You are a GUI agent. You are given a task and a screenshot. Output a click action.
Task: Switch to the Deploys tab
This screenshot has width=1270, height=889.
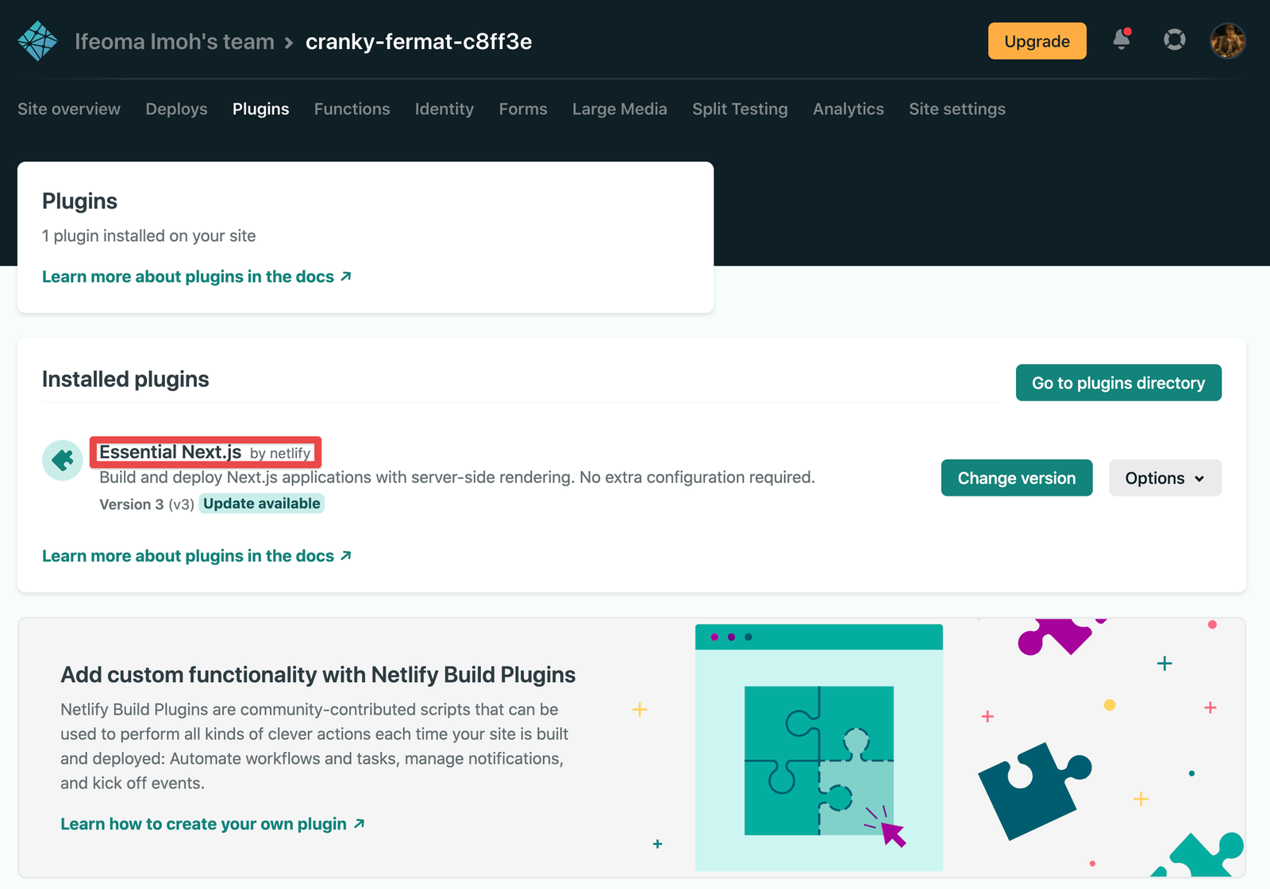tap(176, 109)
